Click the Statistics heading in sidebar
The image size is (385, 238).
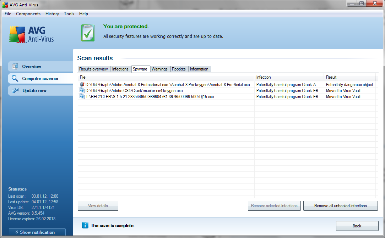click(17, 189)
